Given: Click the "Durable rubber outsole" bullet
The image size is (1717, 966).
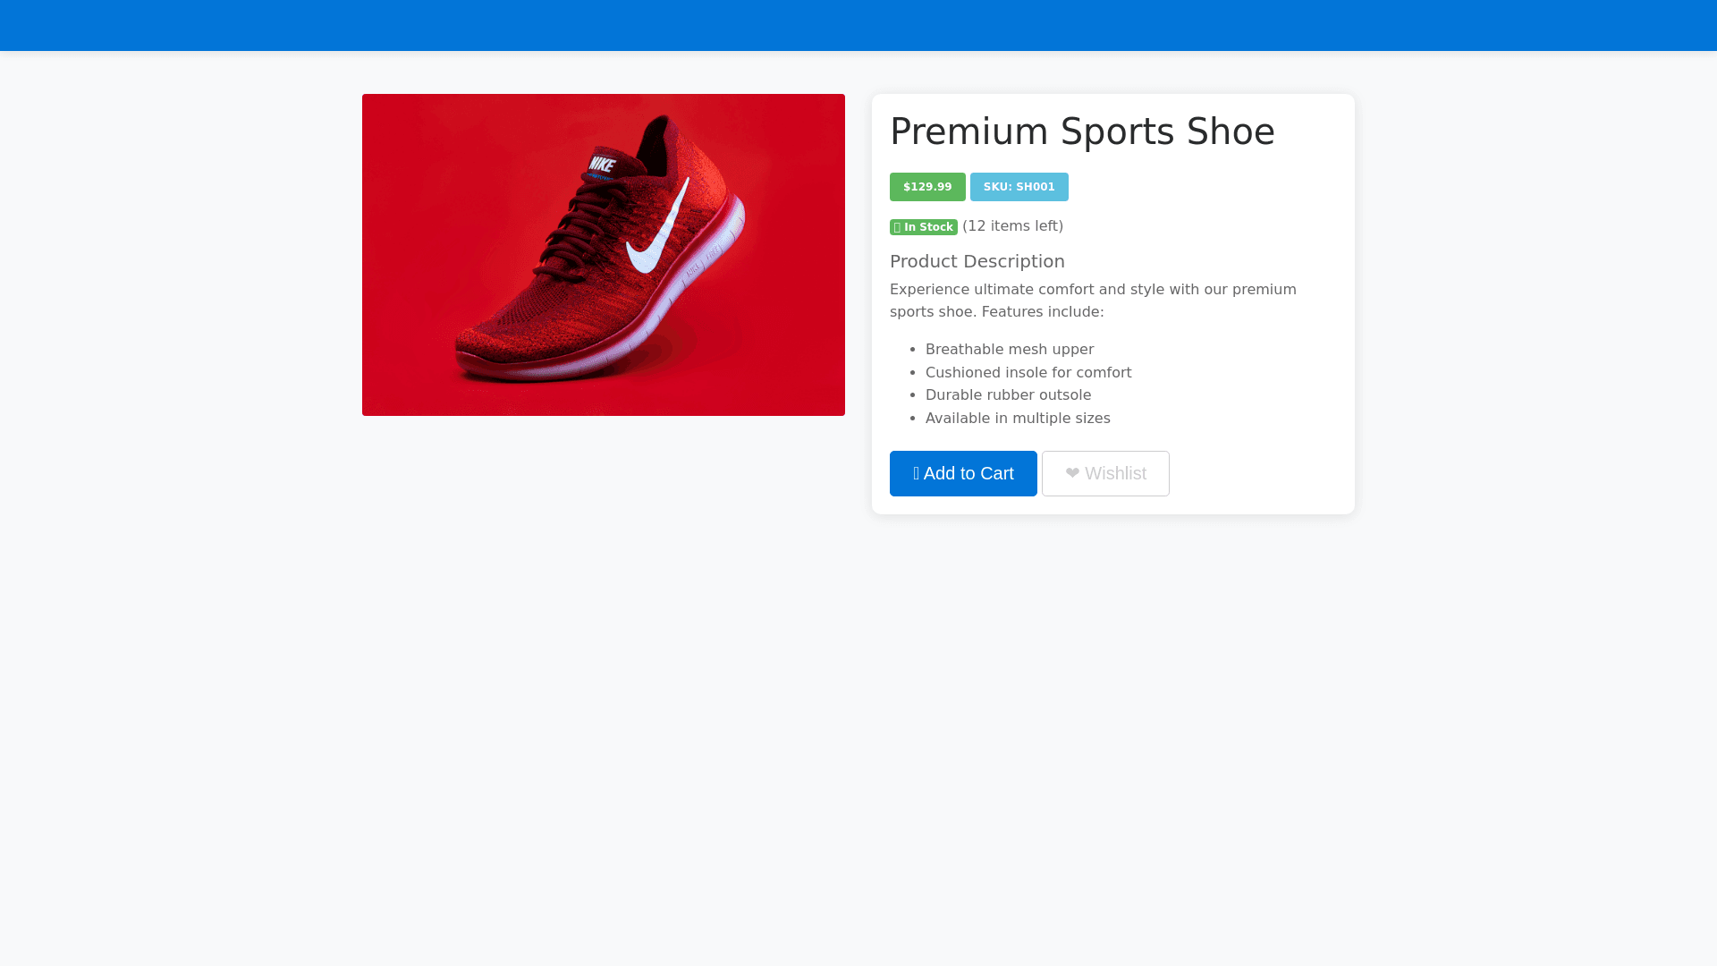Looking at the screenshot, I should pos(1008,395).
